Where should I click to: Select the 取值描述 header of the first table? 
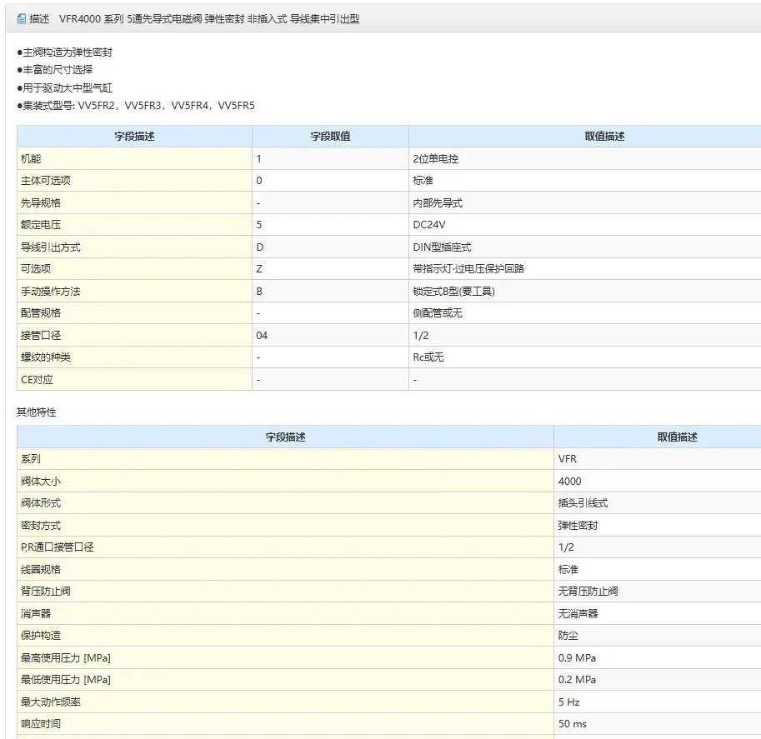(585, 137)
